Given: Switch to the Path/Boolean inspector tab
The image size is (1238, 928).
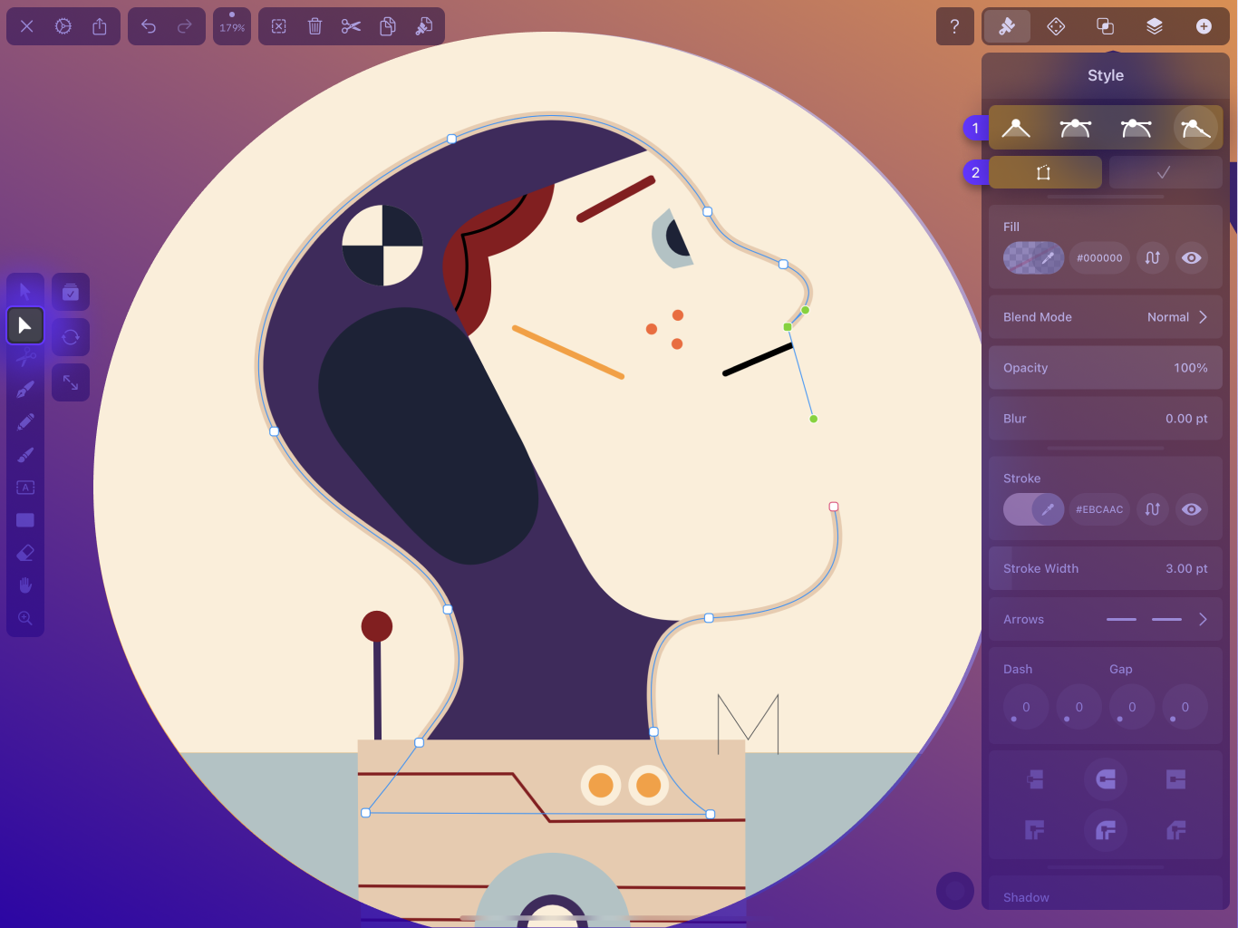Looking at the screenshot, I should pyautogui.click(x=1105, y=26).
